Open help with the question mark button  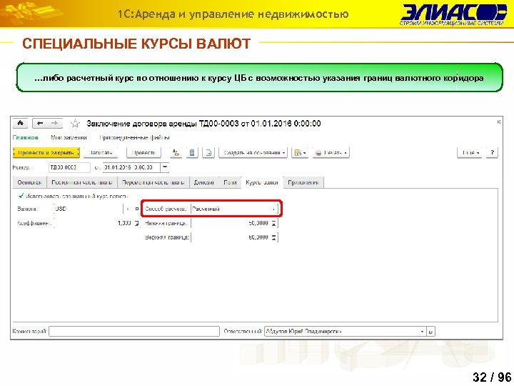click(x=492, y=153)
